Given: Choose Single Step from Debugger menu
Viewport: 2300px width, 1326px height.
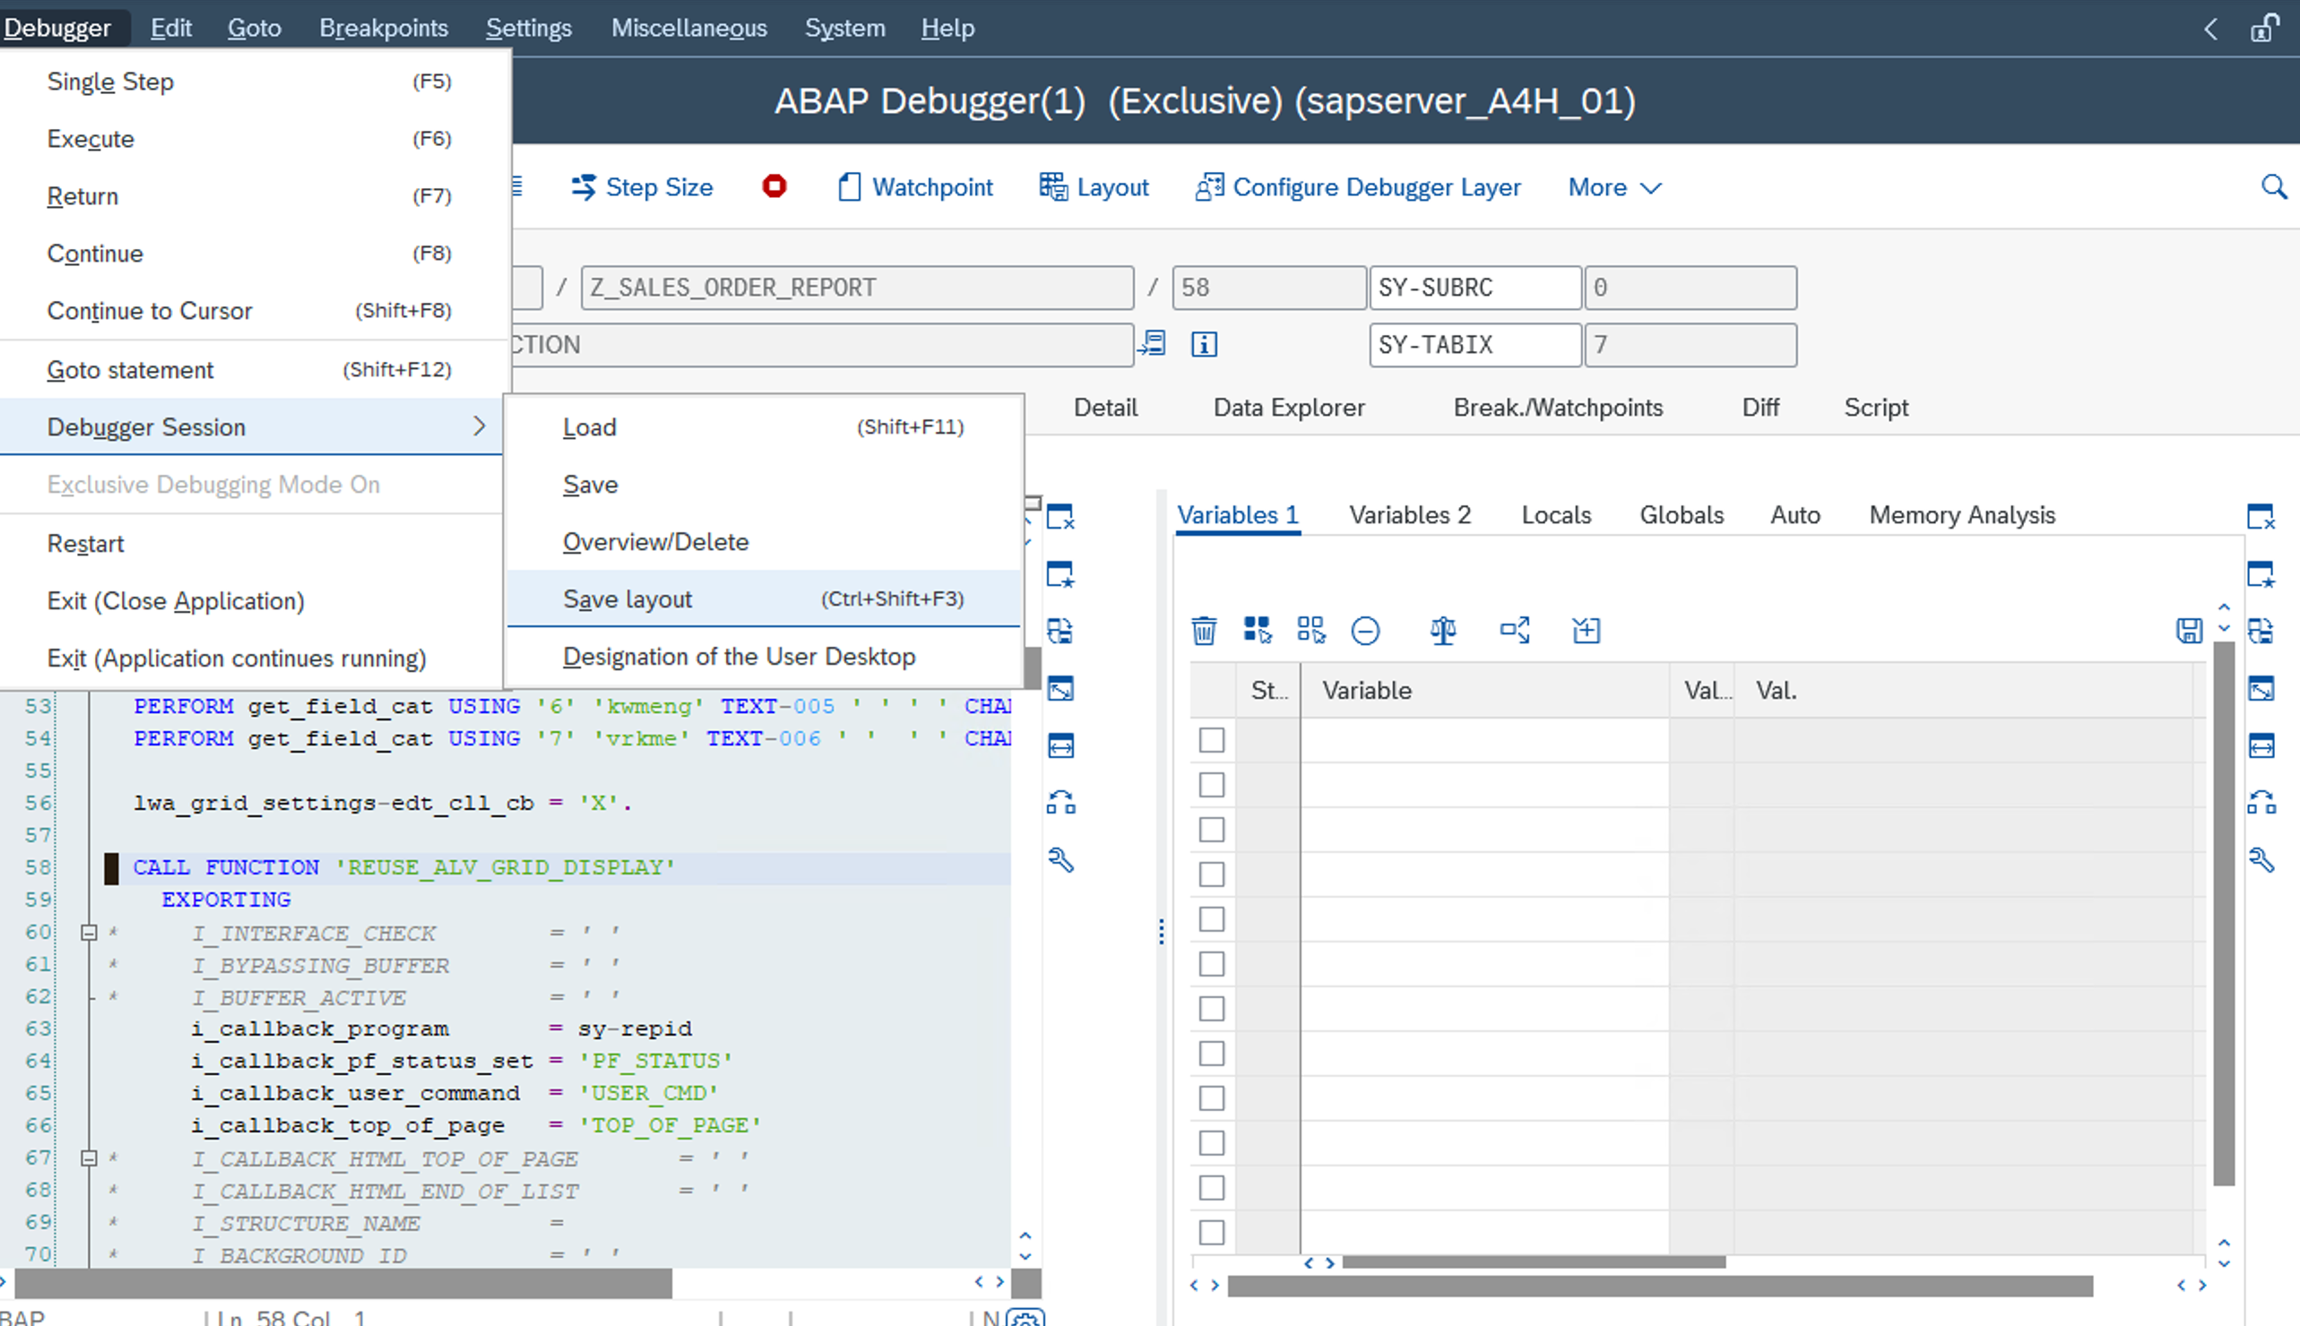Looking at the screenshot, I should coord(250,81).
